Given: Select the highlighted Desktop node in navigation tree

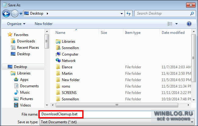Looking at the screenshot, I should coord(23,67).
